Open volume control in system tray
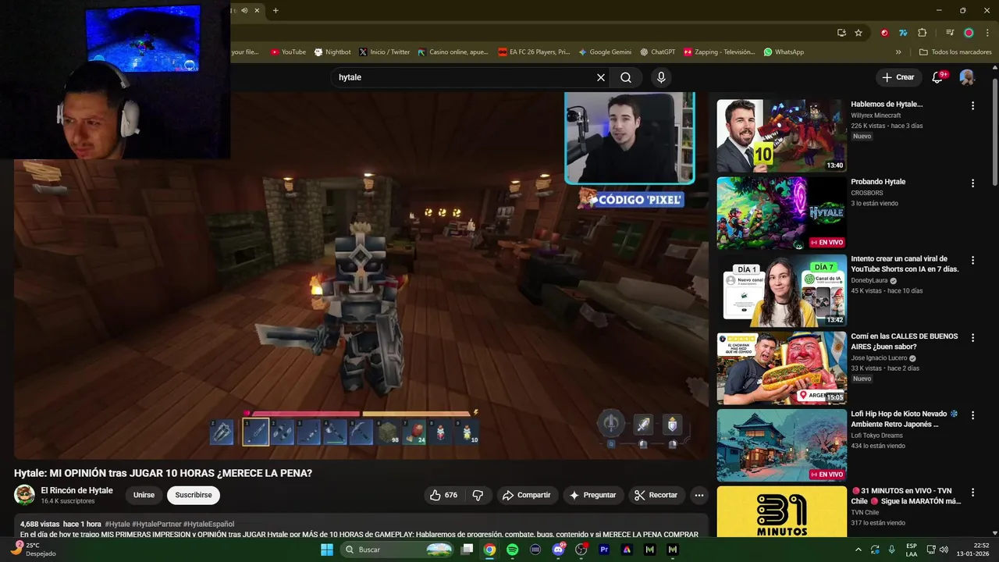This screenshot has height=562, width=999. [943, 550]
